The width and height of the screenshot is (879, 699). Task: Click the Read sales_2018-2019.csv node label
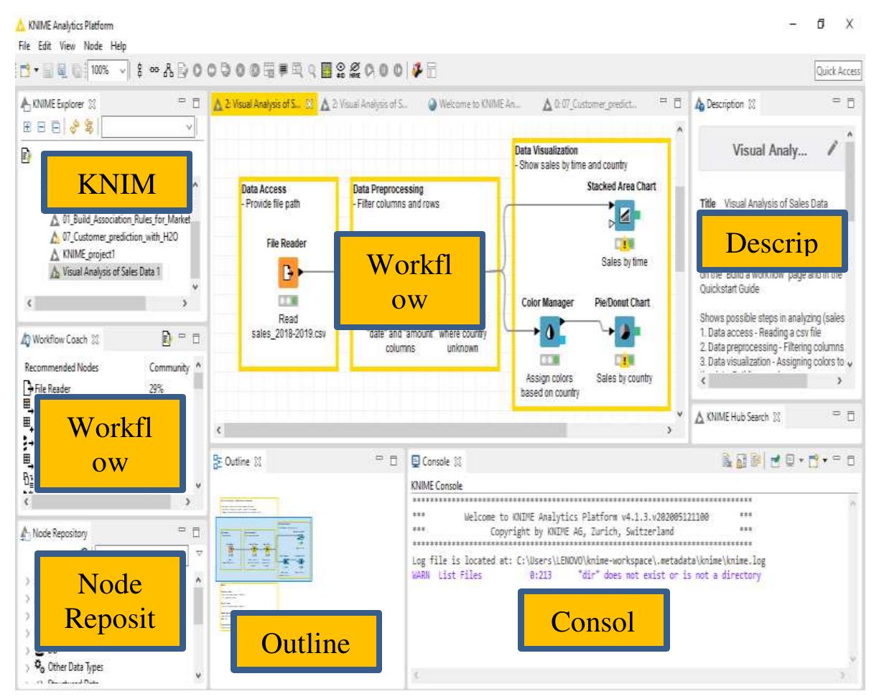pos(289,325)
